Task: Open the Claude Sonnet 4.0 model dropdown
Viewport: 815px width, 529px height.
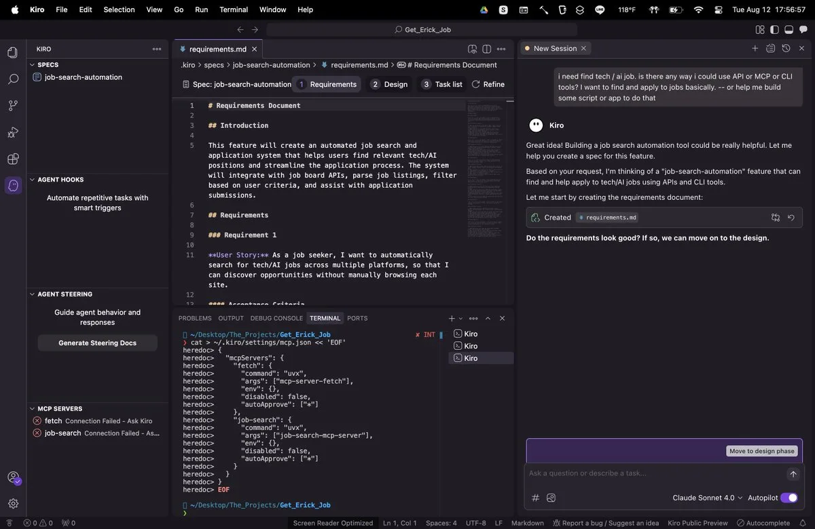Action: 707,498
